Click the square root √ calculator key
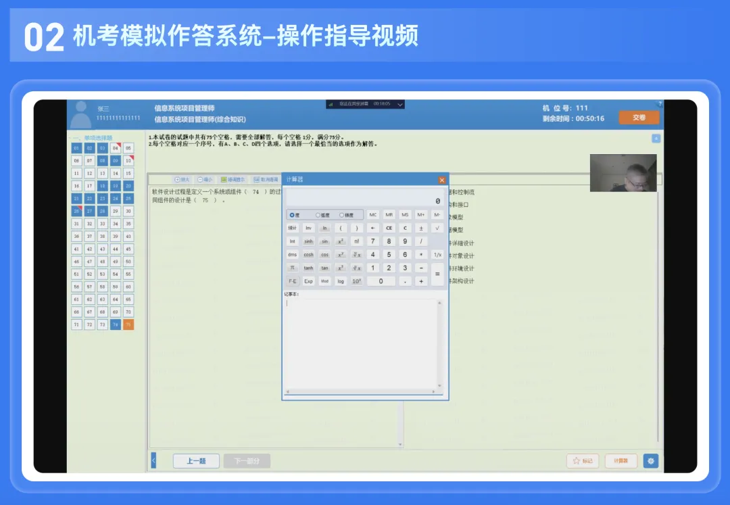Viewport: 730px width, 505px height. click(x=437, y=228)
